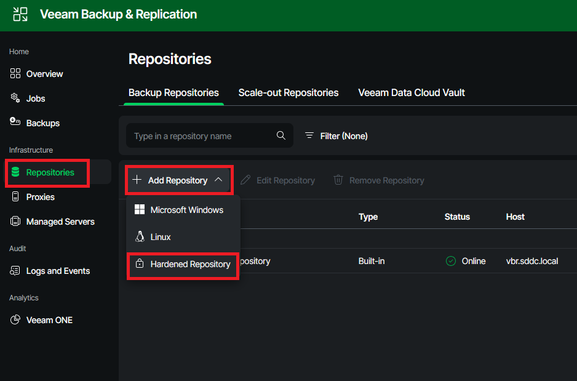Image resolution: width=577 pixels, height=381 pixels.
Task: Click the Remove Repository button
Action: tap(379, 180)
